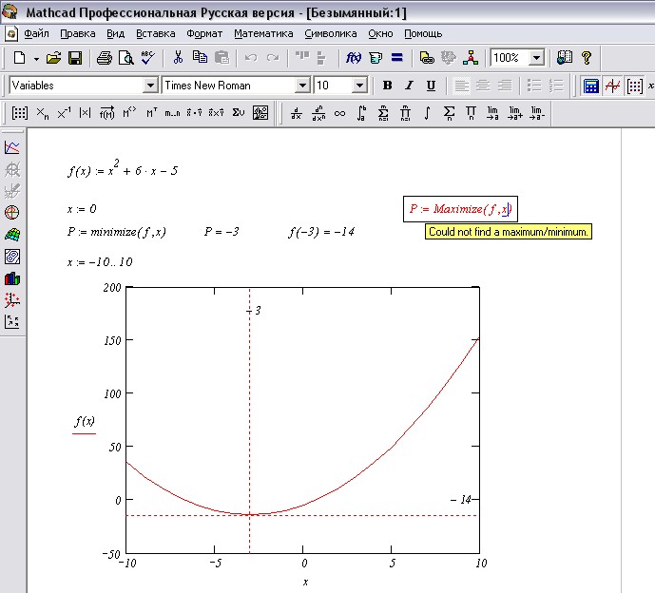Insert a contour plot
655x593 pixels.
pos(12,257)
